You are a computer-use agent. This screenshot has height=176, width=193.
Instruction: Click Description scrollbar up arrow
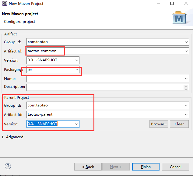coord(186,86)
